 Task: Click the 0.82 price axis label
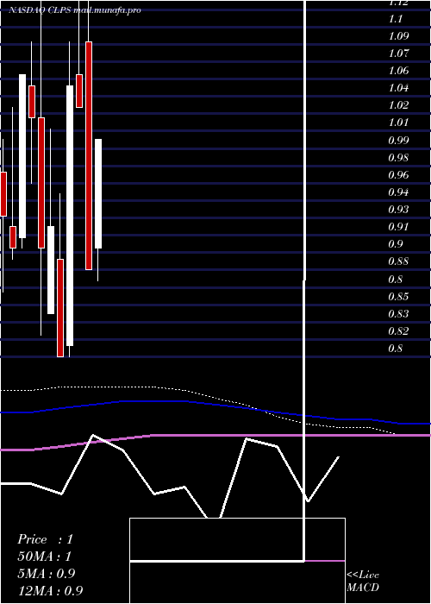(399, 331)
